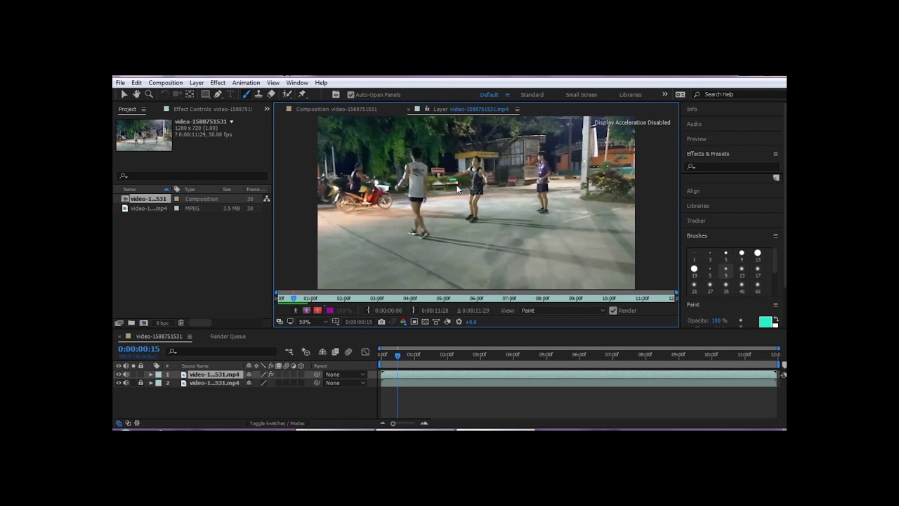This screenshot has height=506, width=899.
Task: Select the Brush tool
Action: tap(246, 94)
